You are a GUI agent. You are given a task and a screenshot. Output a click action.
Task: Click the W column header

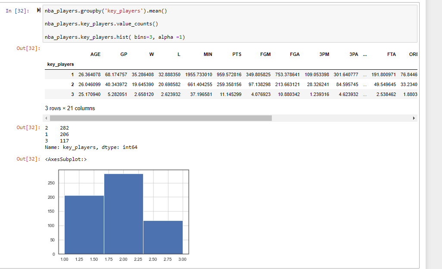point(151,54)
